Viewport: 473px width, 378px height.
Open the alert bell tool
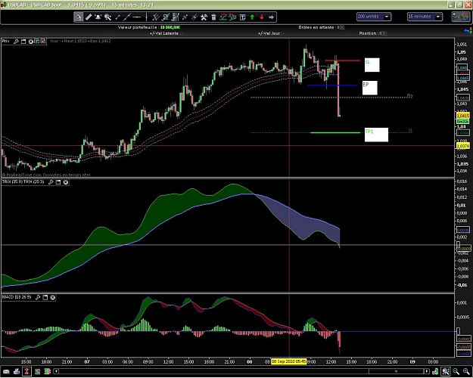click(98, 17)
